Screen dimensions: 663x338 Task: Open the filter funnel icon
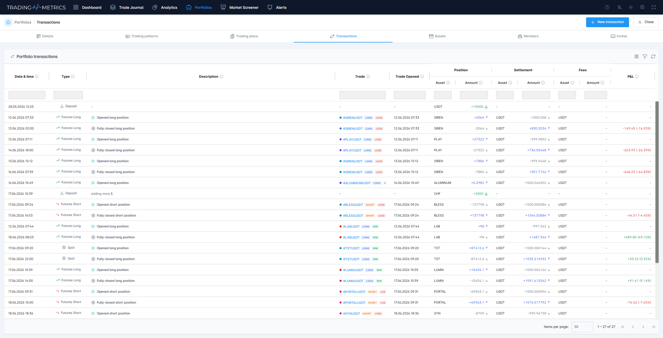click(x=645, y=56)
